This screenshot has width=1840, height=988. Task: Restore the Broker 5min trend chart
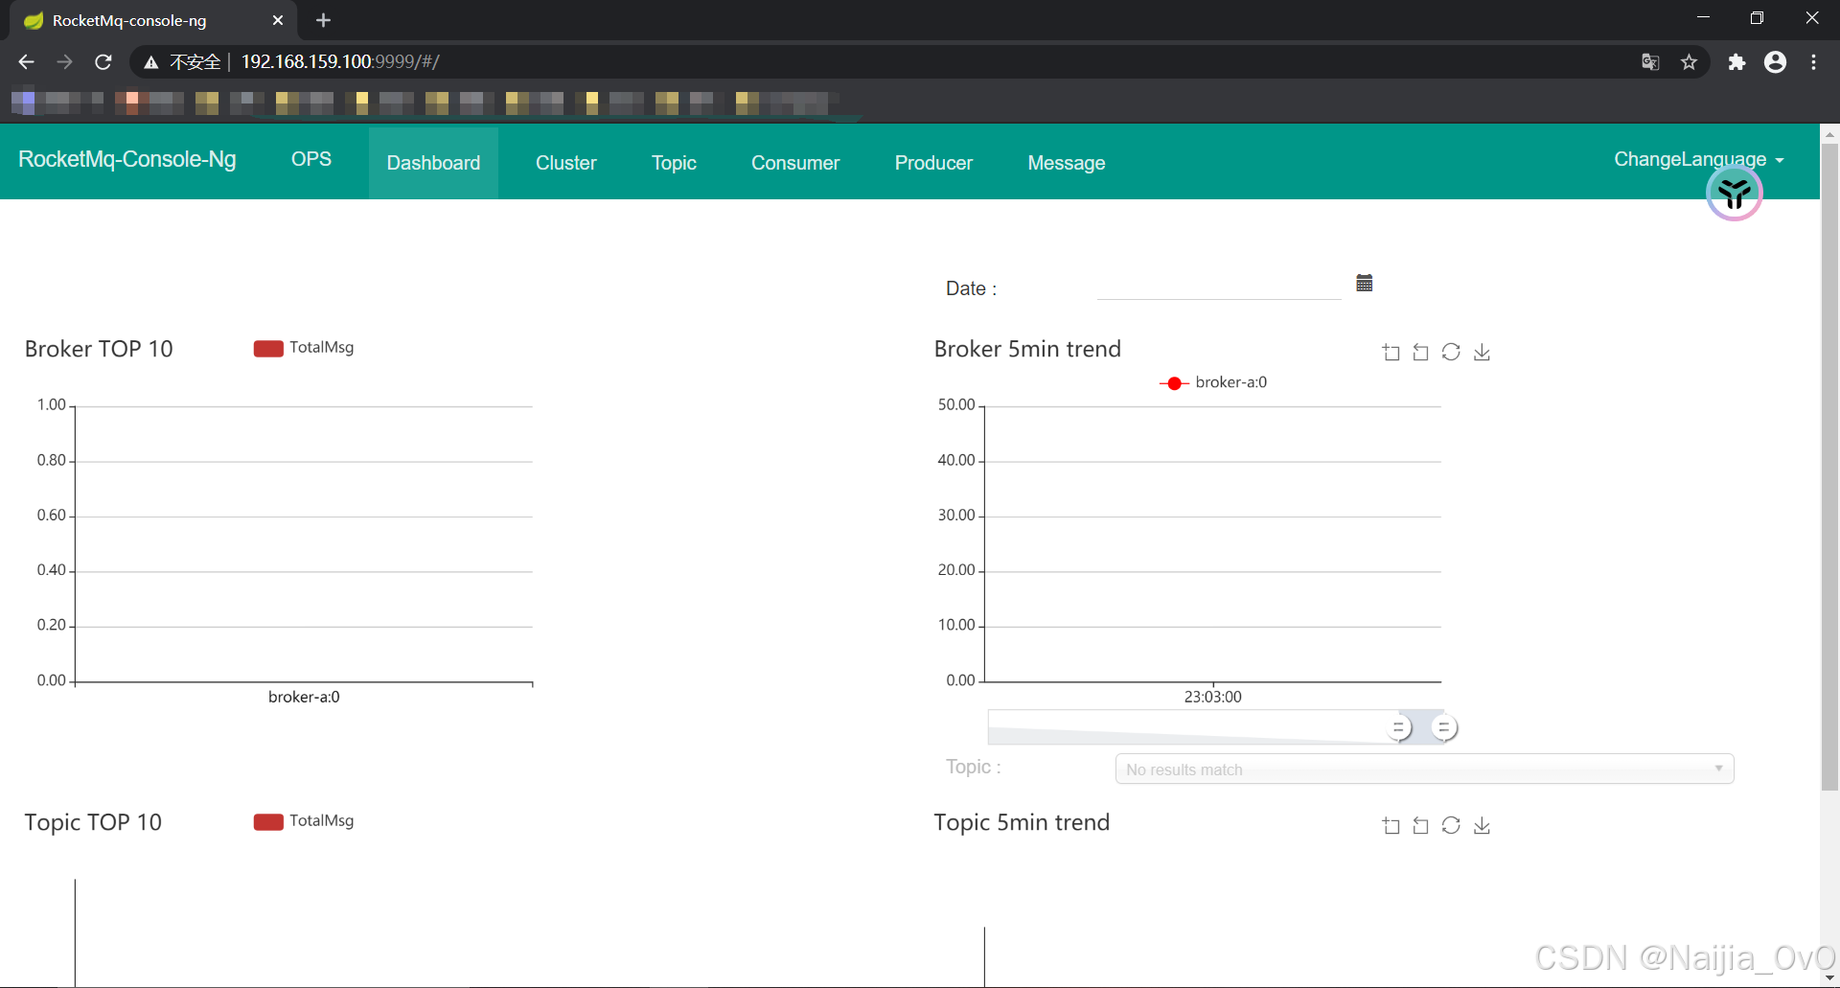pyautogui.click(x=1451, y=353)
